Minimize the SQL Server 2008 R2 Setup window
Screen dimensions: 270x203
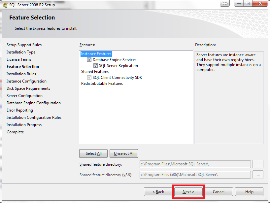tap(239, 3)
